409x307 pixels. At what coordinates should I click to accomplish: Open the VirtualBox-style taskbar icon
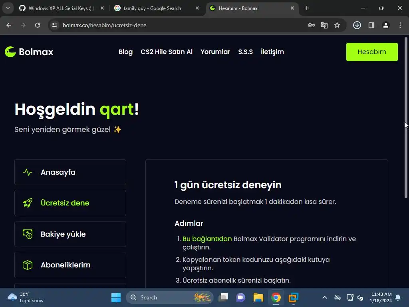[x=293, y=297]
